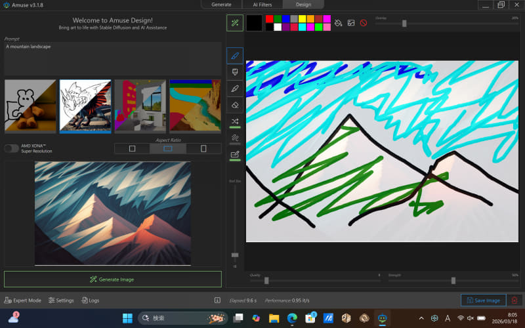
Task: Click the red clear canvas icon
Action: coord(364,23)
